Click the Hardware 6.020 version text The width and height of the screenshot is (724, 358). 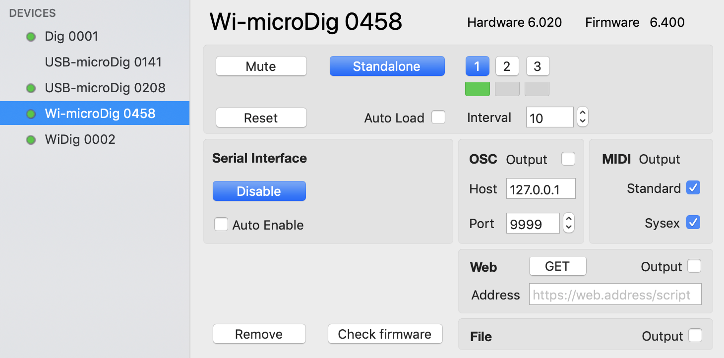(x=514, y=22)
